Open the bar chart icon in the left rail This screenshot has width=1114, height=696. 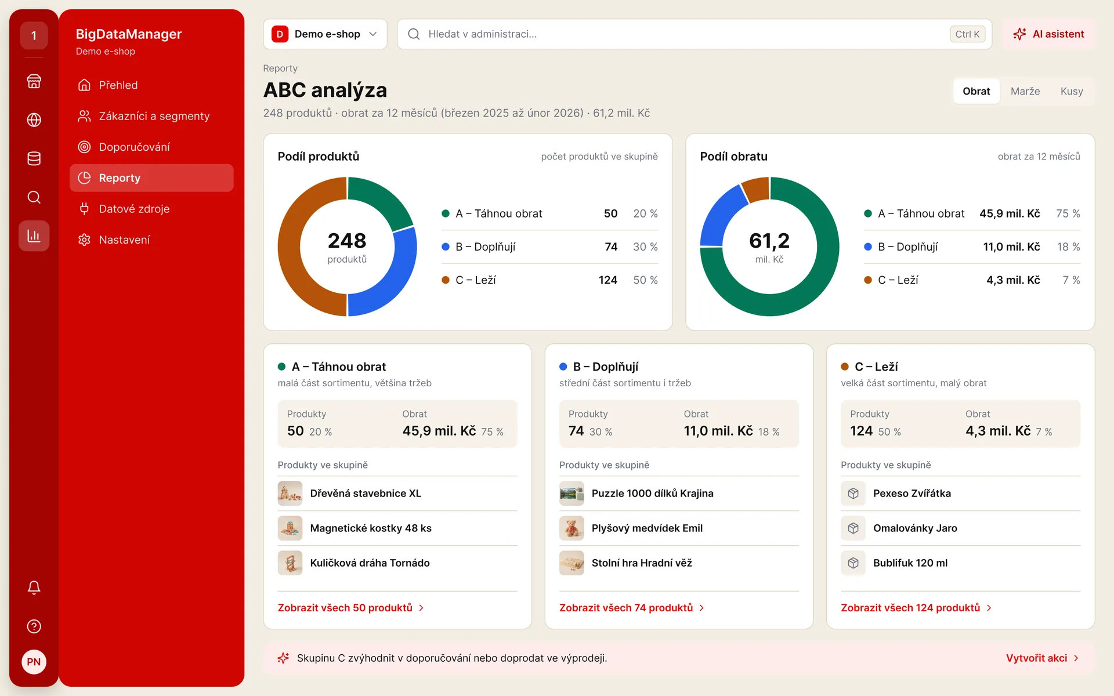coord(34,236)
